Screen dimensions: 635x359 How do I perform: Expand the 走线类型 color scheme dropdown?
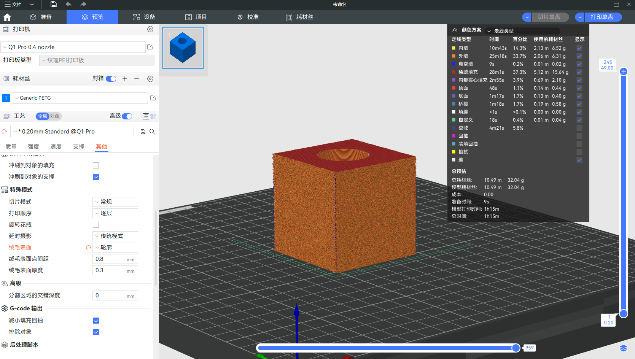(x=522, y=31)
